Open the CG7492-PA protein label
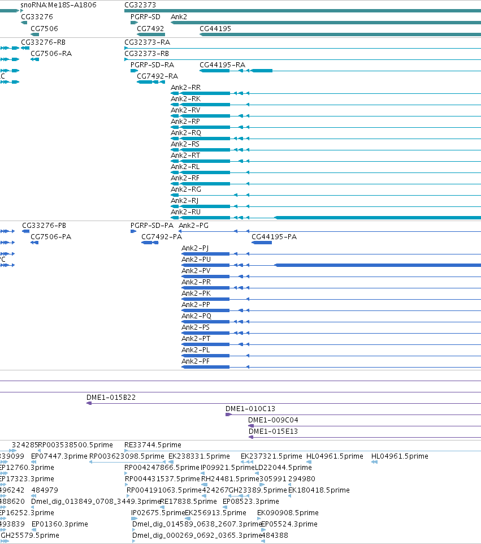The height and width of the screenshot is (544, 481). 162,237
